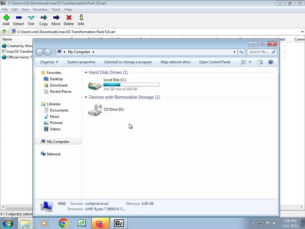Click the breadcrumb arrow after My Computer

pos(93,52)
